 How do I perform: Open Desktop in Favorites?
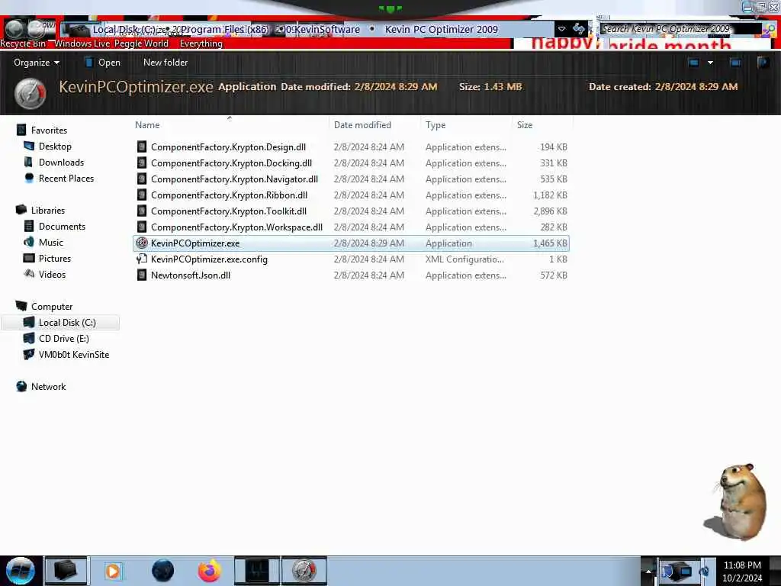tap(55, 146)
